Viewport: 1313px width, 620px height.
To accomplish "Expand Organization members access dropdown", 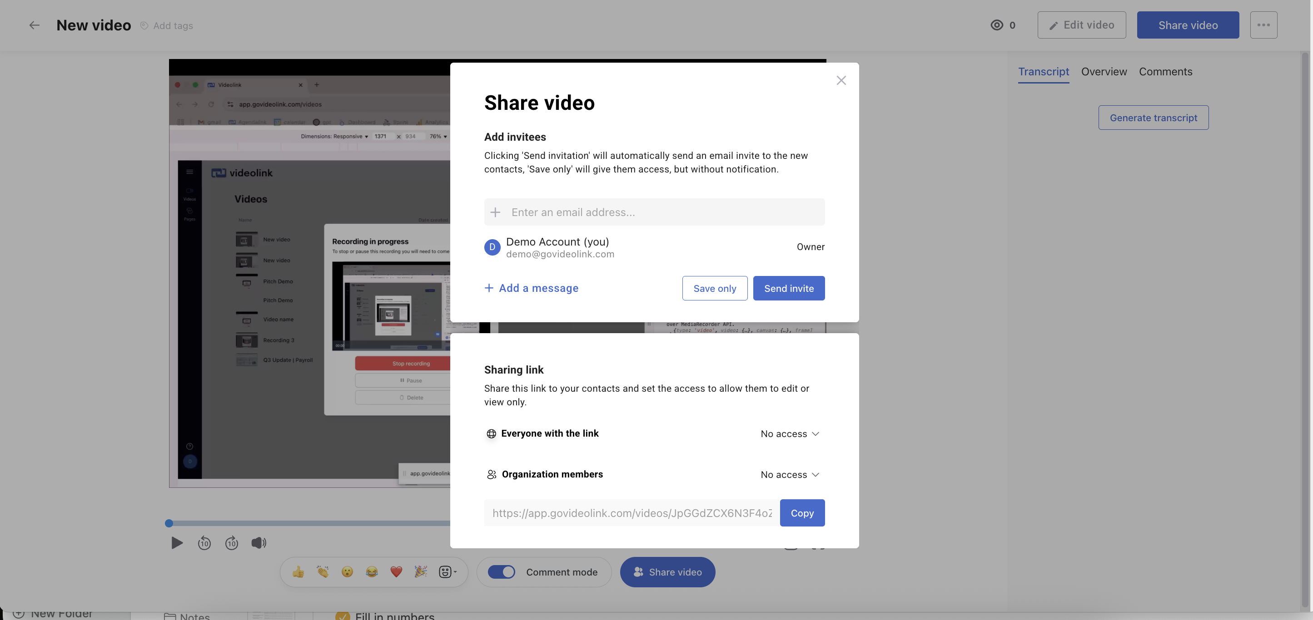I will click(x=790, y=474).
